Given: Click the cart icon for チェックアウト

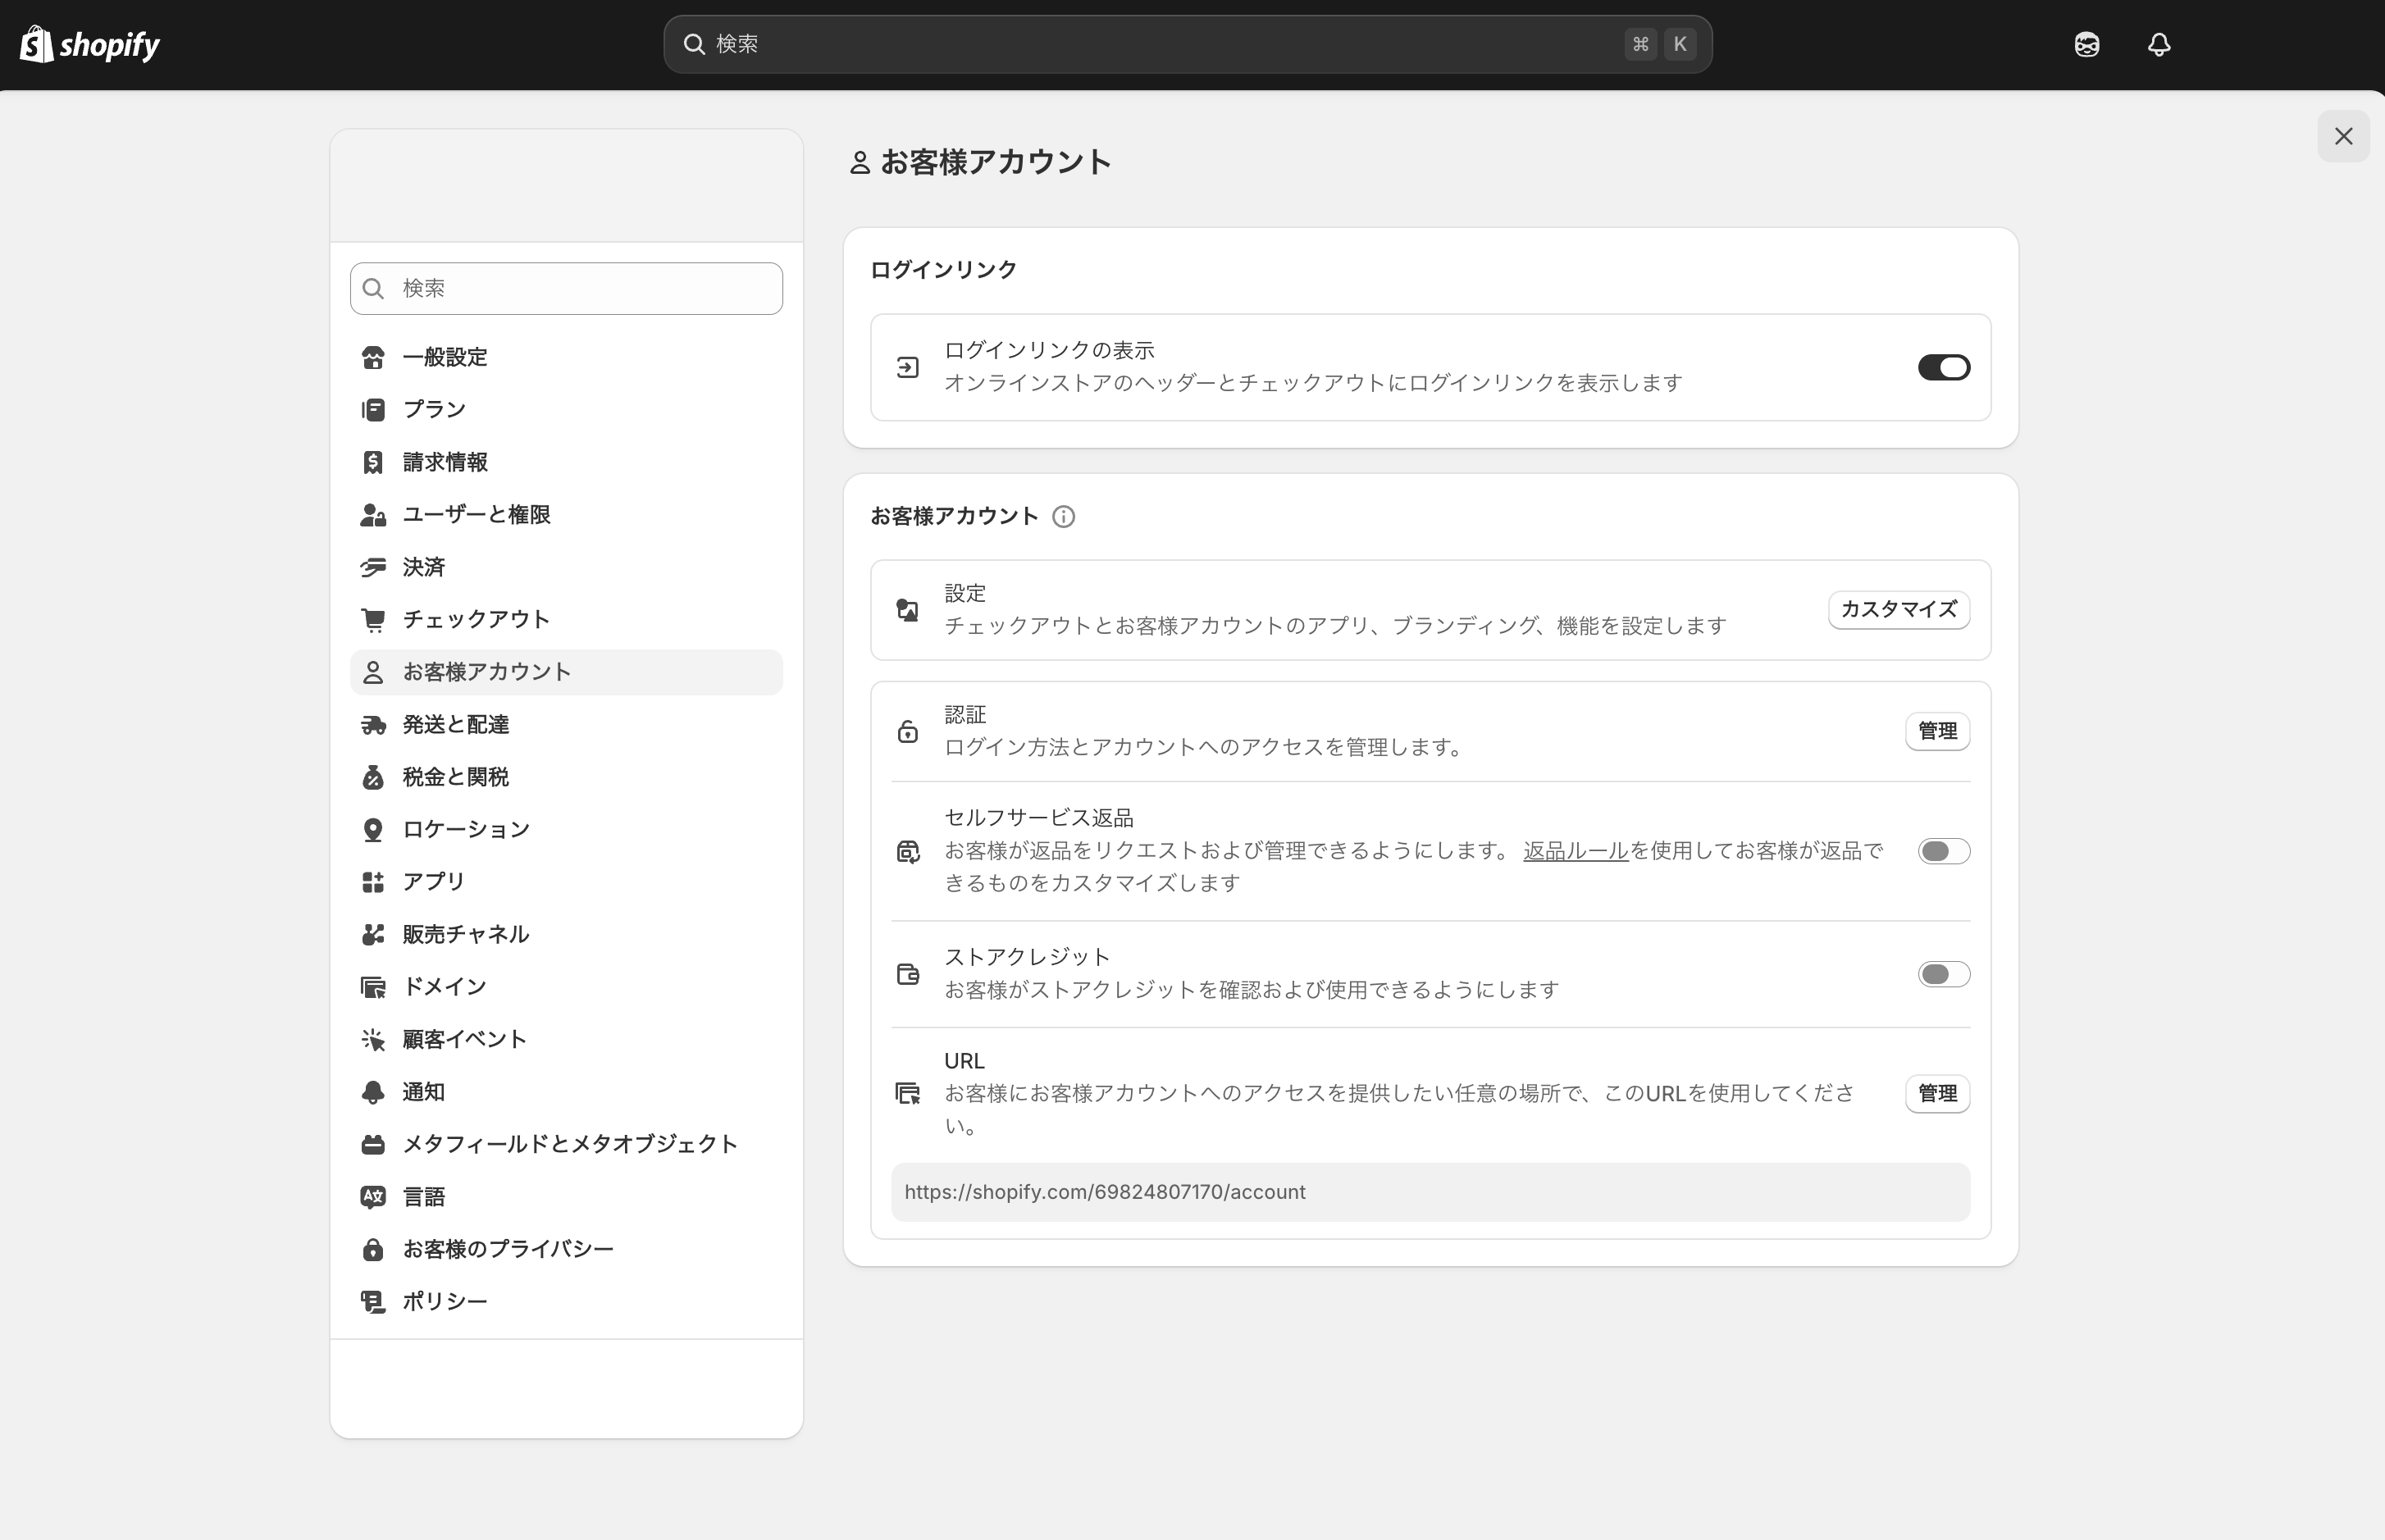Looking at the screenshot, I should [x=373, y=620].
